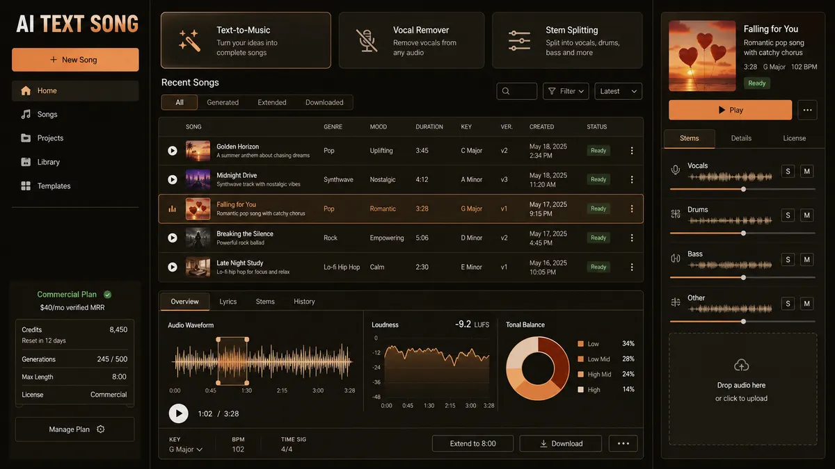Click the Vocal Remover muted microphone icon
This screenshot has height=469, width=835.
pos(367,40)
